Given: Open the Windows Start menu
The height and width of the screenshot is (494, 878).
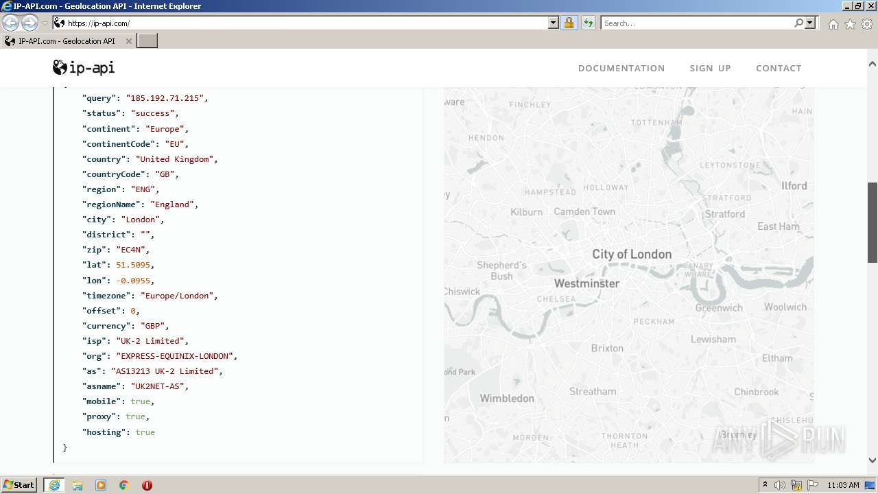Looking at the screenshot, I should coord(19,484).
